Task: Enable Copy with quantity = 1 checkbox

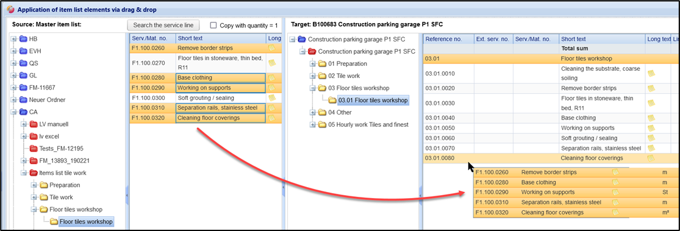Action: pos(213,25)
